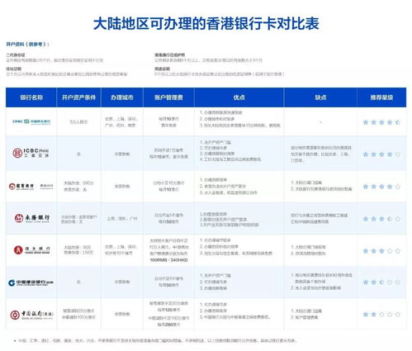This screenshot has height=351, width=412.
Task: Click the 中国银行(香港) Bank of China logo
Action: (x=31, y=315)
